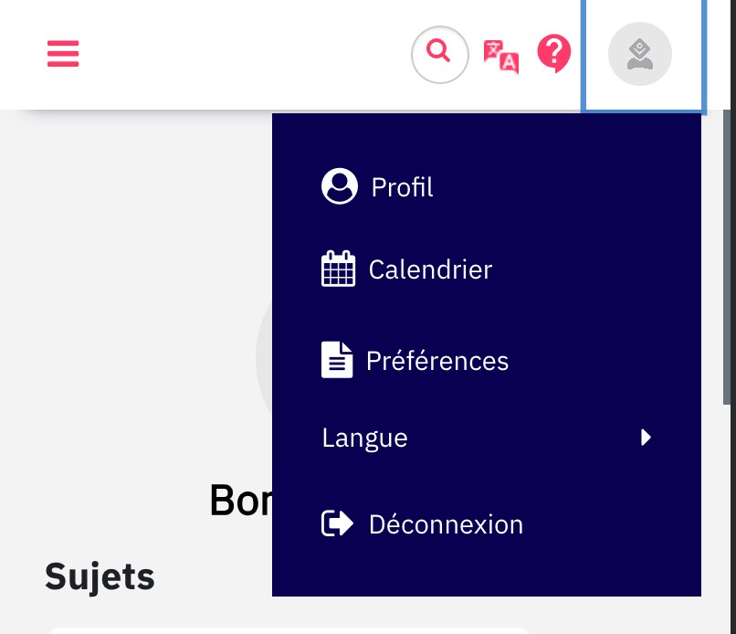Image resolution: width=736 pixels, height=634 pixels.
Task: Select the white card under Sujets
Action: coord(289,630)
